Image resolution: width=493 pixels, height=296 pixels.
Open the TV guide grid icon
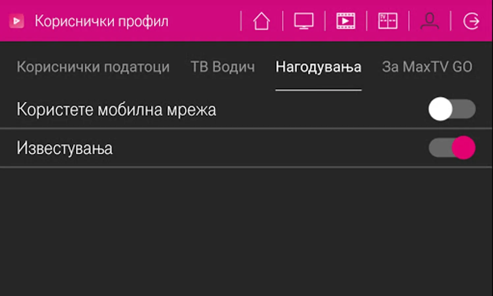pos(388,21)
